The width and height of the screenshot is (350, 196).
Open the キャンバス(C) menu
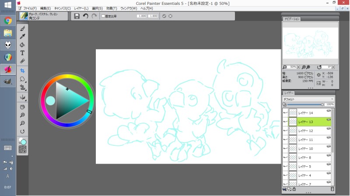click(x=62, y=8)
